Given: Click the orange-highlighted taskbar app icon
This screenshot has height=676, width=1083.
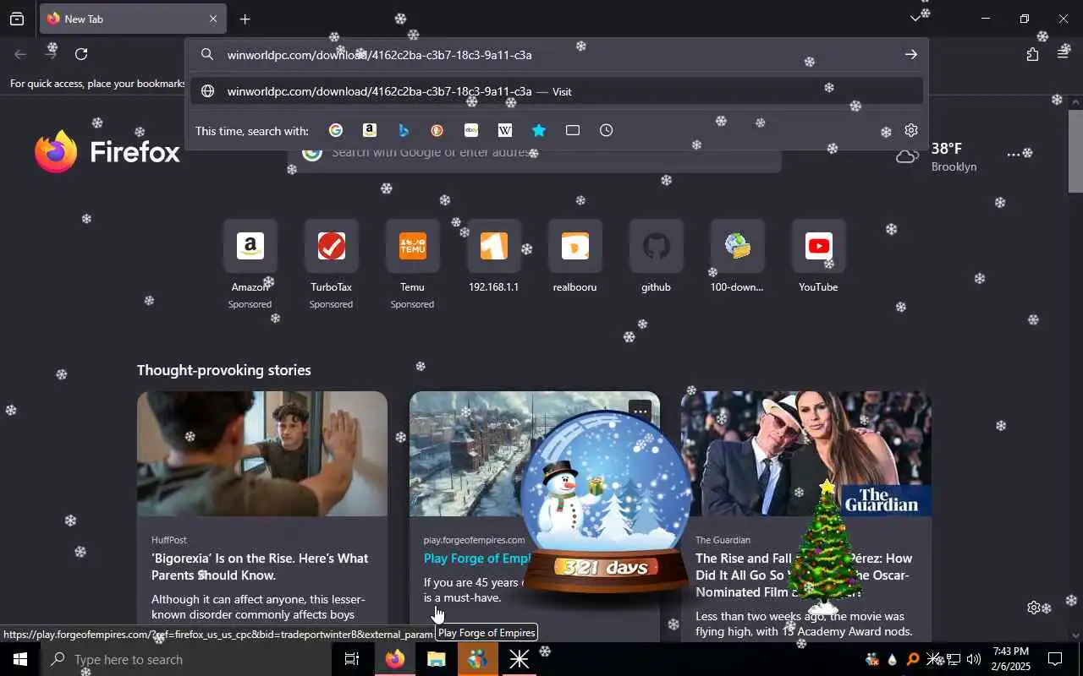Looking at the screenshot, I should coord(477,659).
